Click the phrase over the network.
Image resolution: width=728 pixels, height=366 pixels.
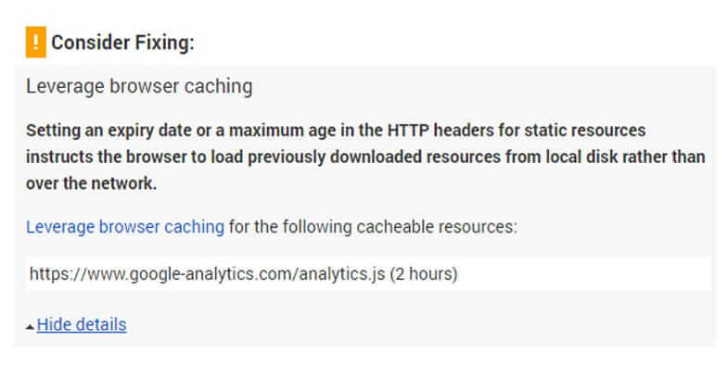tap(91, 183)
